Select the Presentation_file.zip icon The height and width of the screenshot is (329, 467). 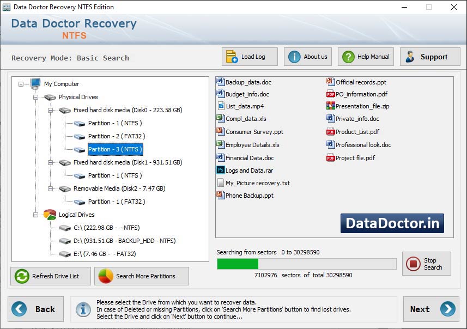[332, 105]
